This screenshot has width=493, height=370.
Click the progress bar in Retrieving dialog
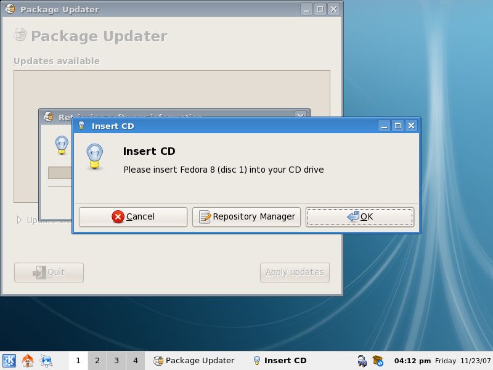click(60, 173)
